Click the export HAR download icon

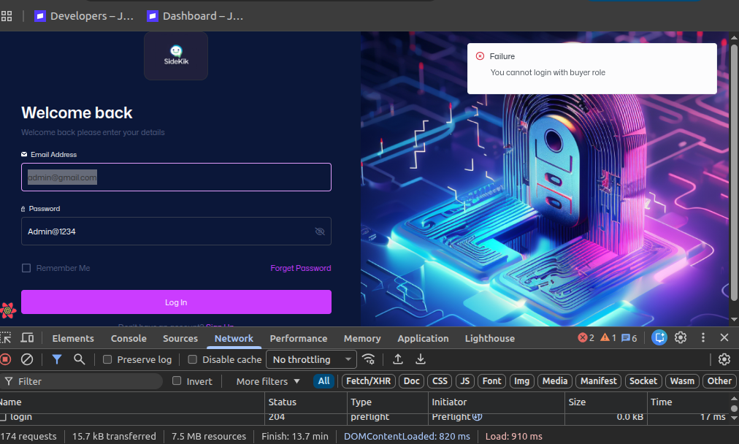(421, 359)
